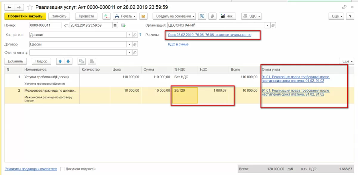Go back with the left arrow button
The image size is (358, 175).
click(10, 7)
